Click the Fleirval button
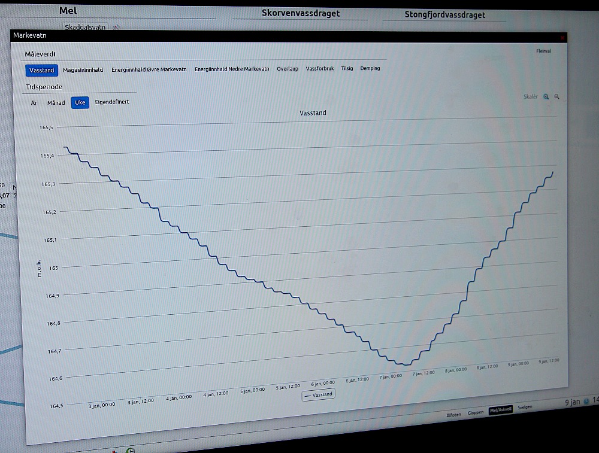This screenshot has width=599, height=453. tap(543, 51)
